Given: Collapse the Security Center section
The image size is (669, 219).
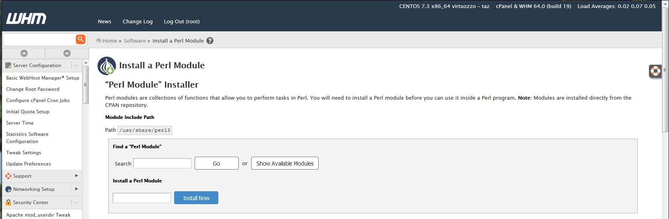Looking at the screenshot, I should [76, 202].
